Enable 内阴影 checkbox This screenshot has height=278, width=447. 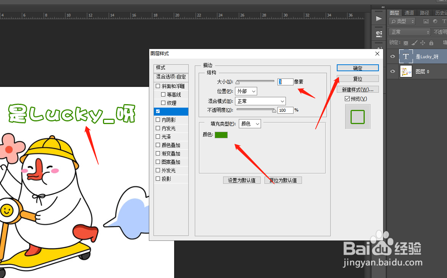[x=158, y=120]
